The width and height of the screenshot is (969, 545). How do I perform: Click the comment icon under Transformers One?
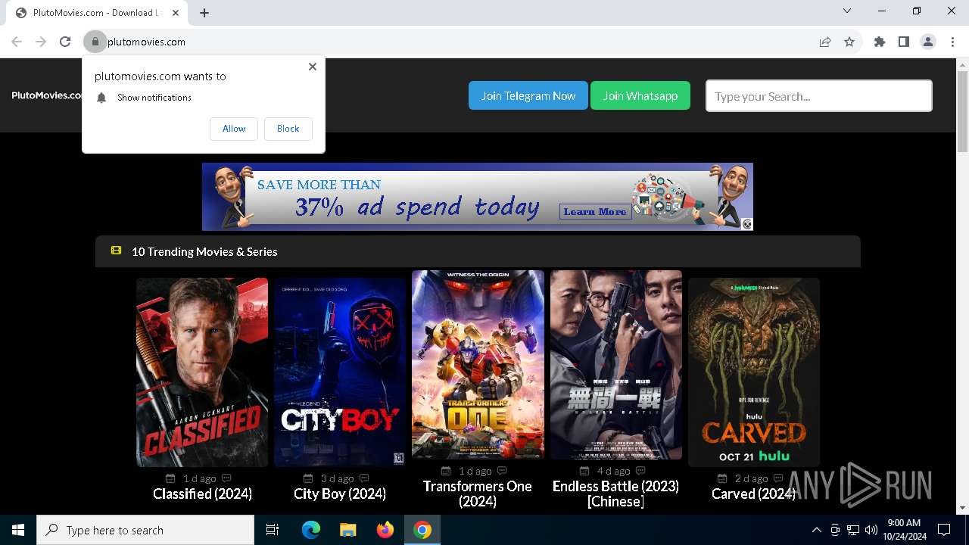point(502,471)
